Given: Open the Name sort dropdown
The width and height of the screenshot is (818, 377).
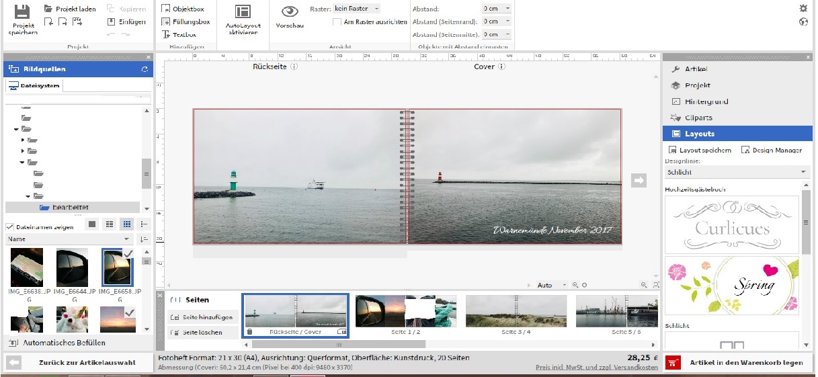Looking at the screenshot, I should pyautogui.click(x=69, y=239).
